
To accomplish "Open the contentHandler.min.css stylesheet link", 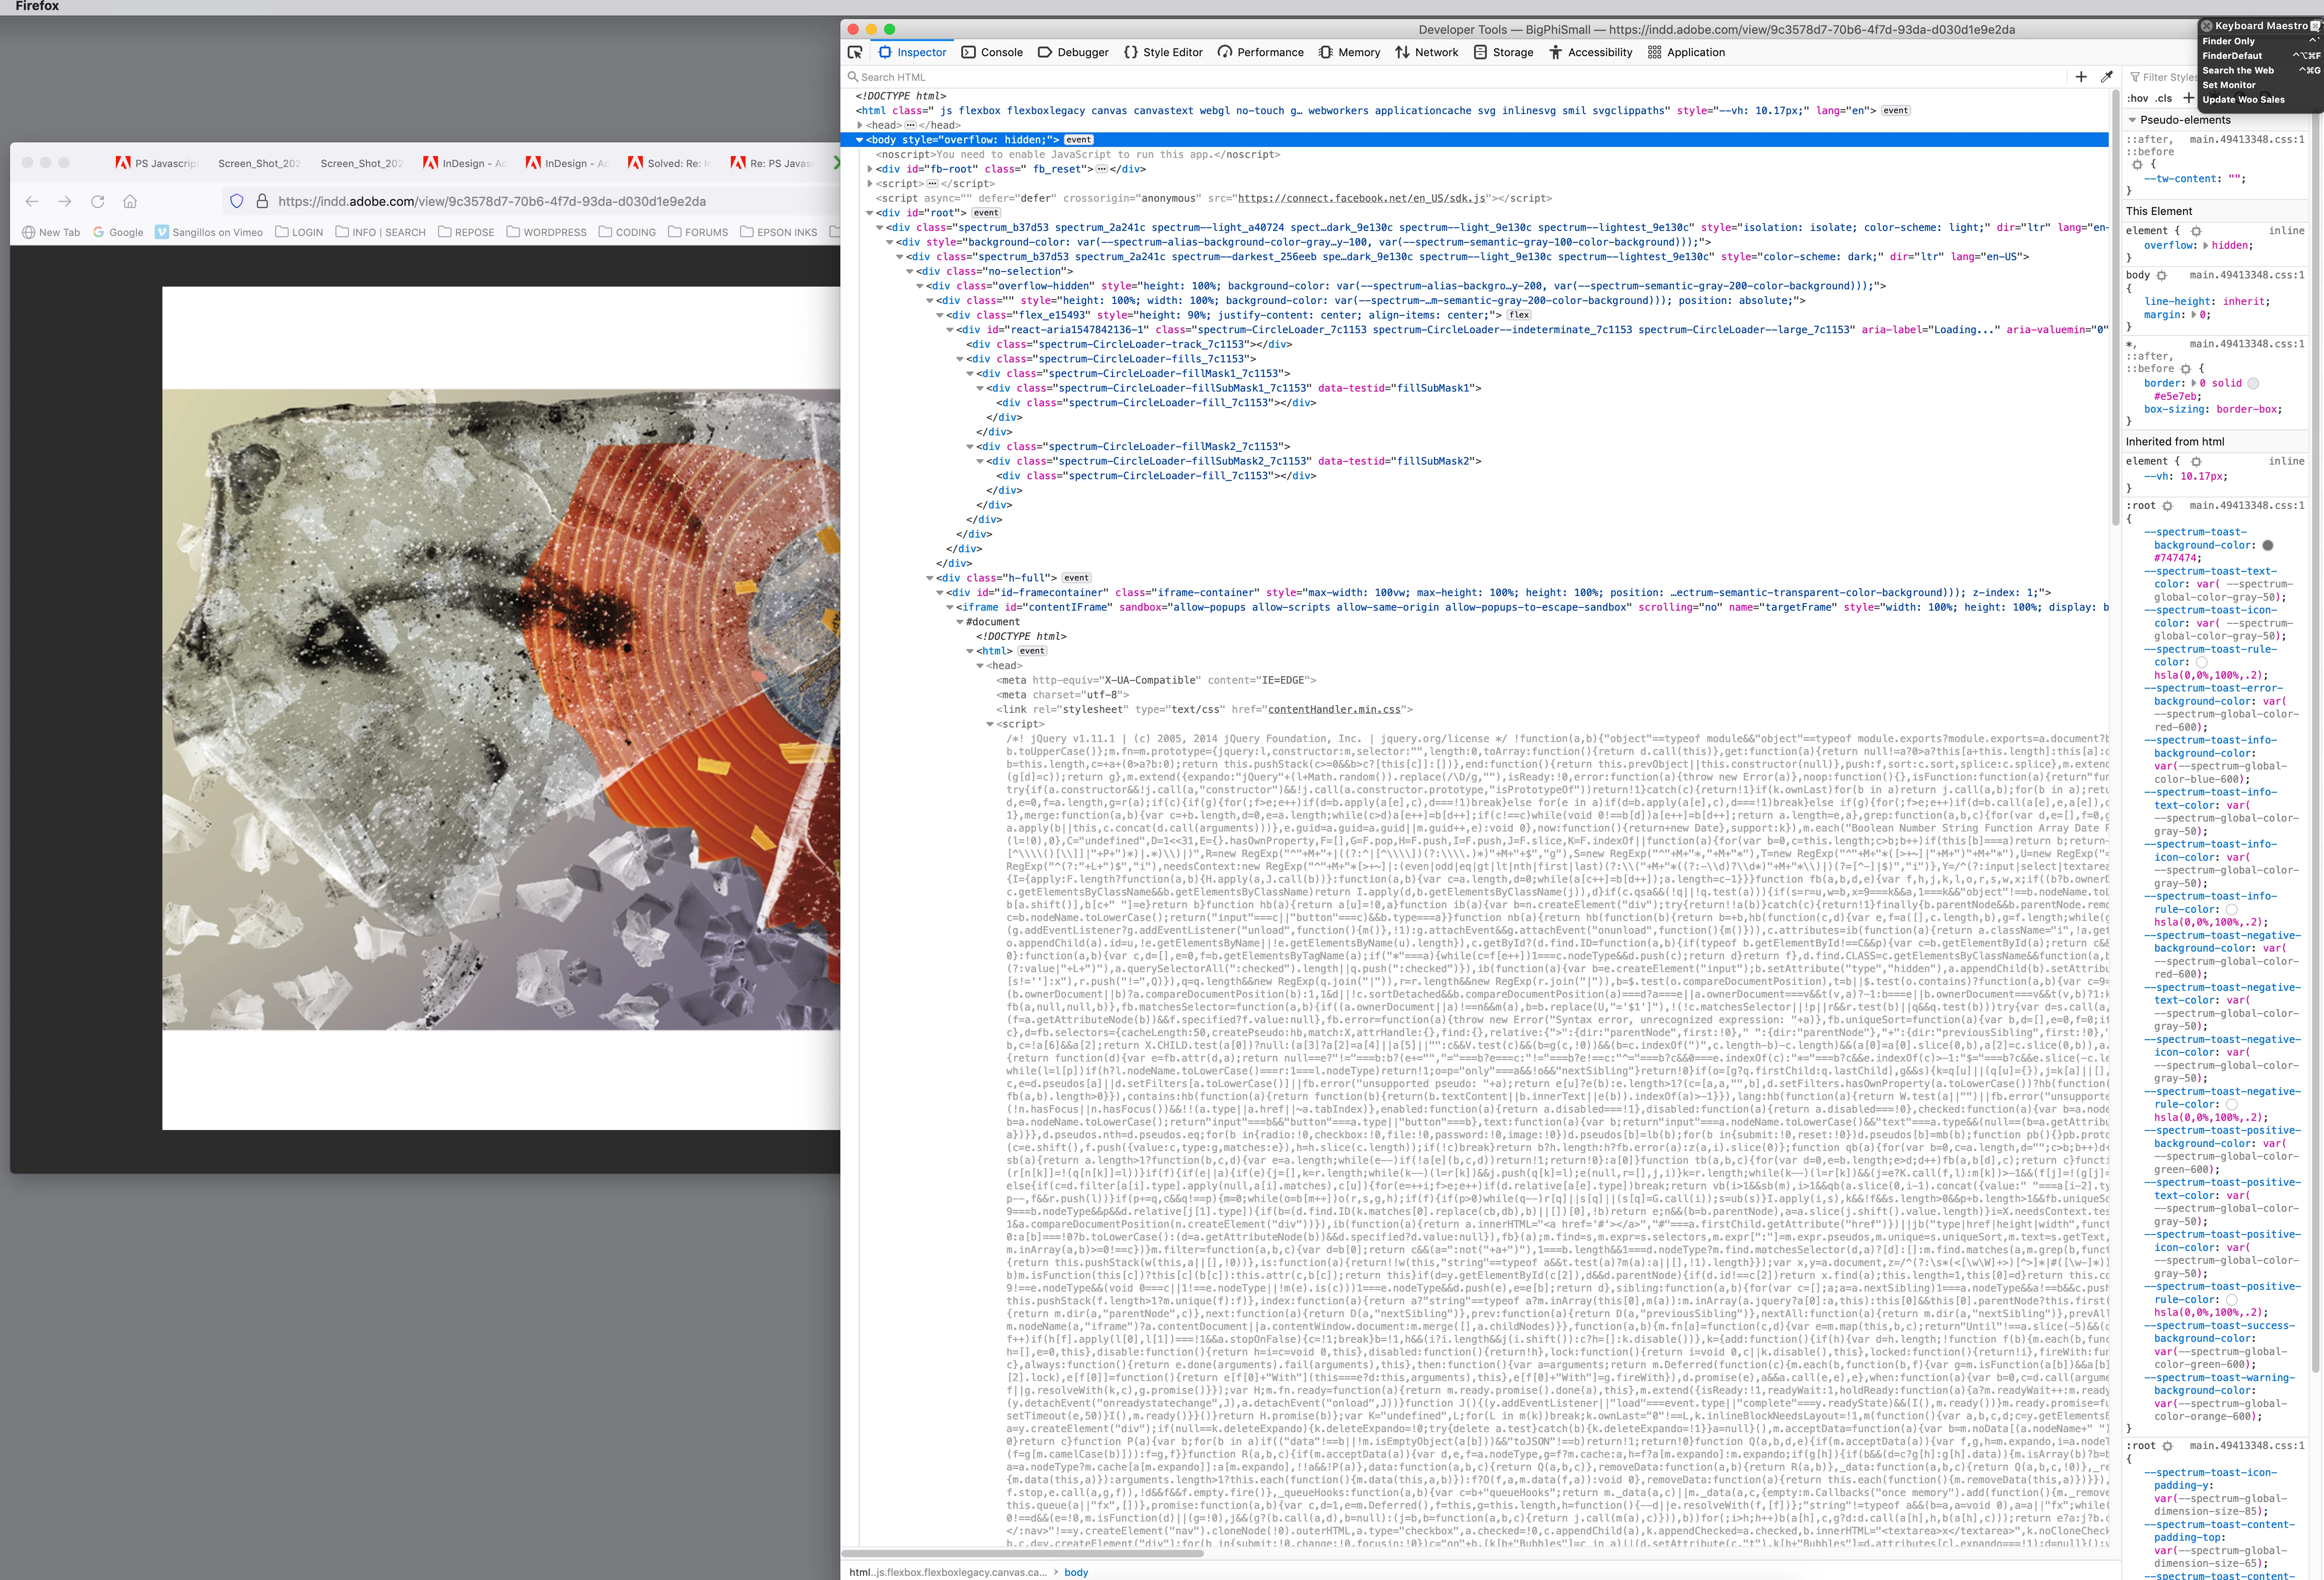I will (x=1336, y=710).
